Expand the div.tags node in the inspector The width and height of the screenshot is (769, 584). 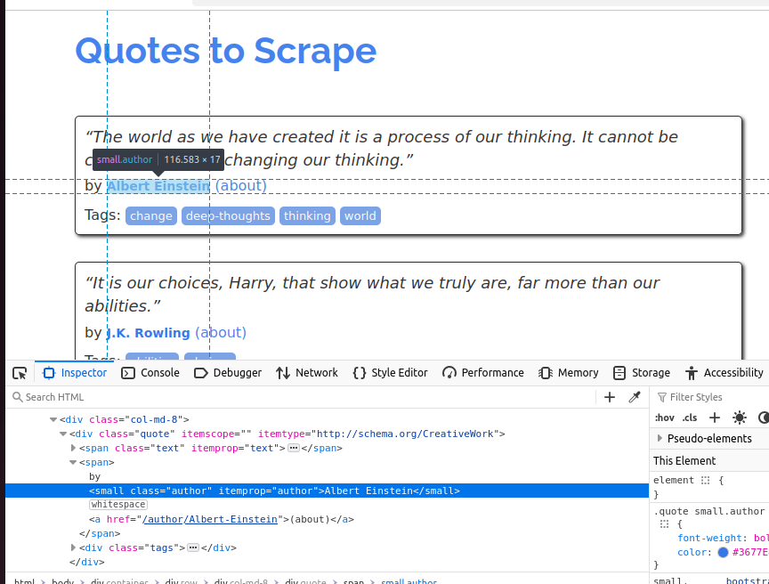72,547
